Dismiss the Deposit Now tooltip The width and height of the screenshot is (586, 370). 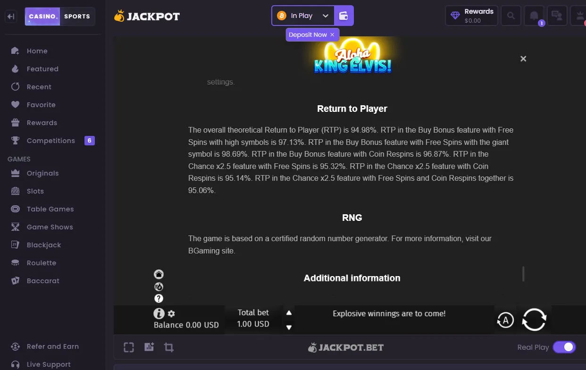coord(332,35)
